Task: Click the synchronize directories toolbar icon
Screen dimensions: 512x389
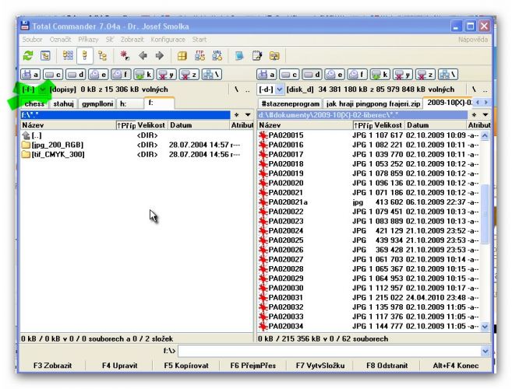Action: pos(274,56)
